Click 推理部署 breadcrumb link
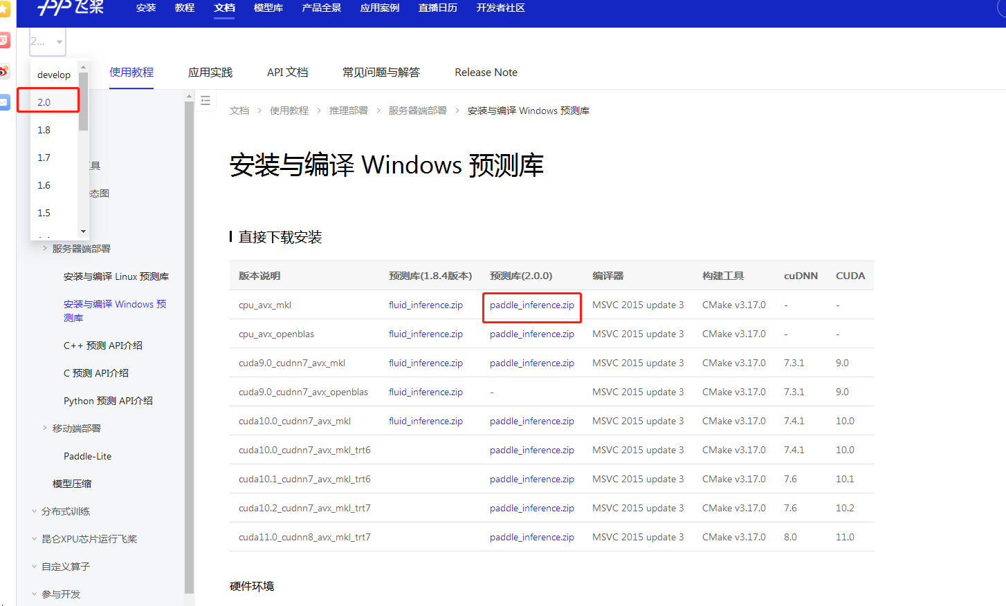The image size is (1006, 606). [349, 111]
